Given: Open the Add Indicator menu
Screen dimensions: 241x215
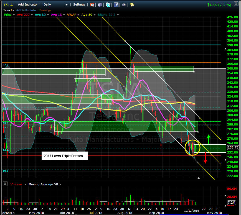Looking at the screenshot, I should pos(28,5).
